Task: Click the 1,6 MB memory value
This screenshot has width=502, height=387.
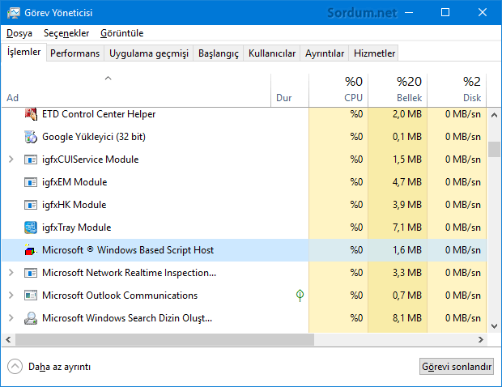Action: (x=407, y=250)
